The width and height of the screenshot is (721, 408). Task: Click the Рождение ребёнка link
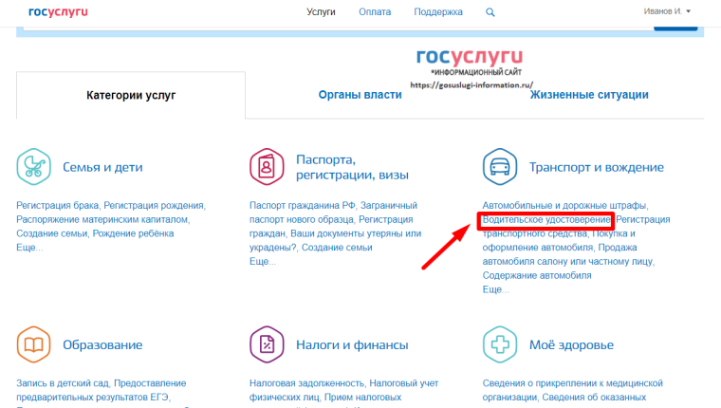[x=134, y=233]
